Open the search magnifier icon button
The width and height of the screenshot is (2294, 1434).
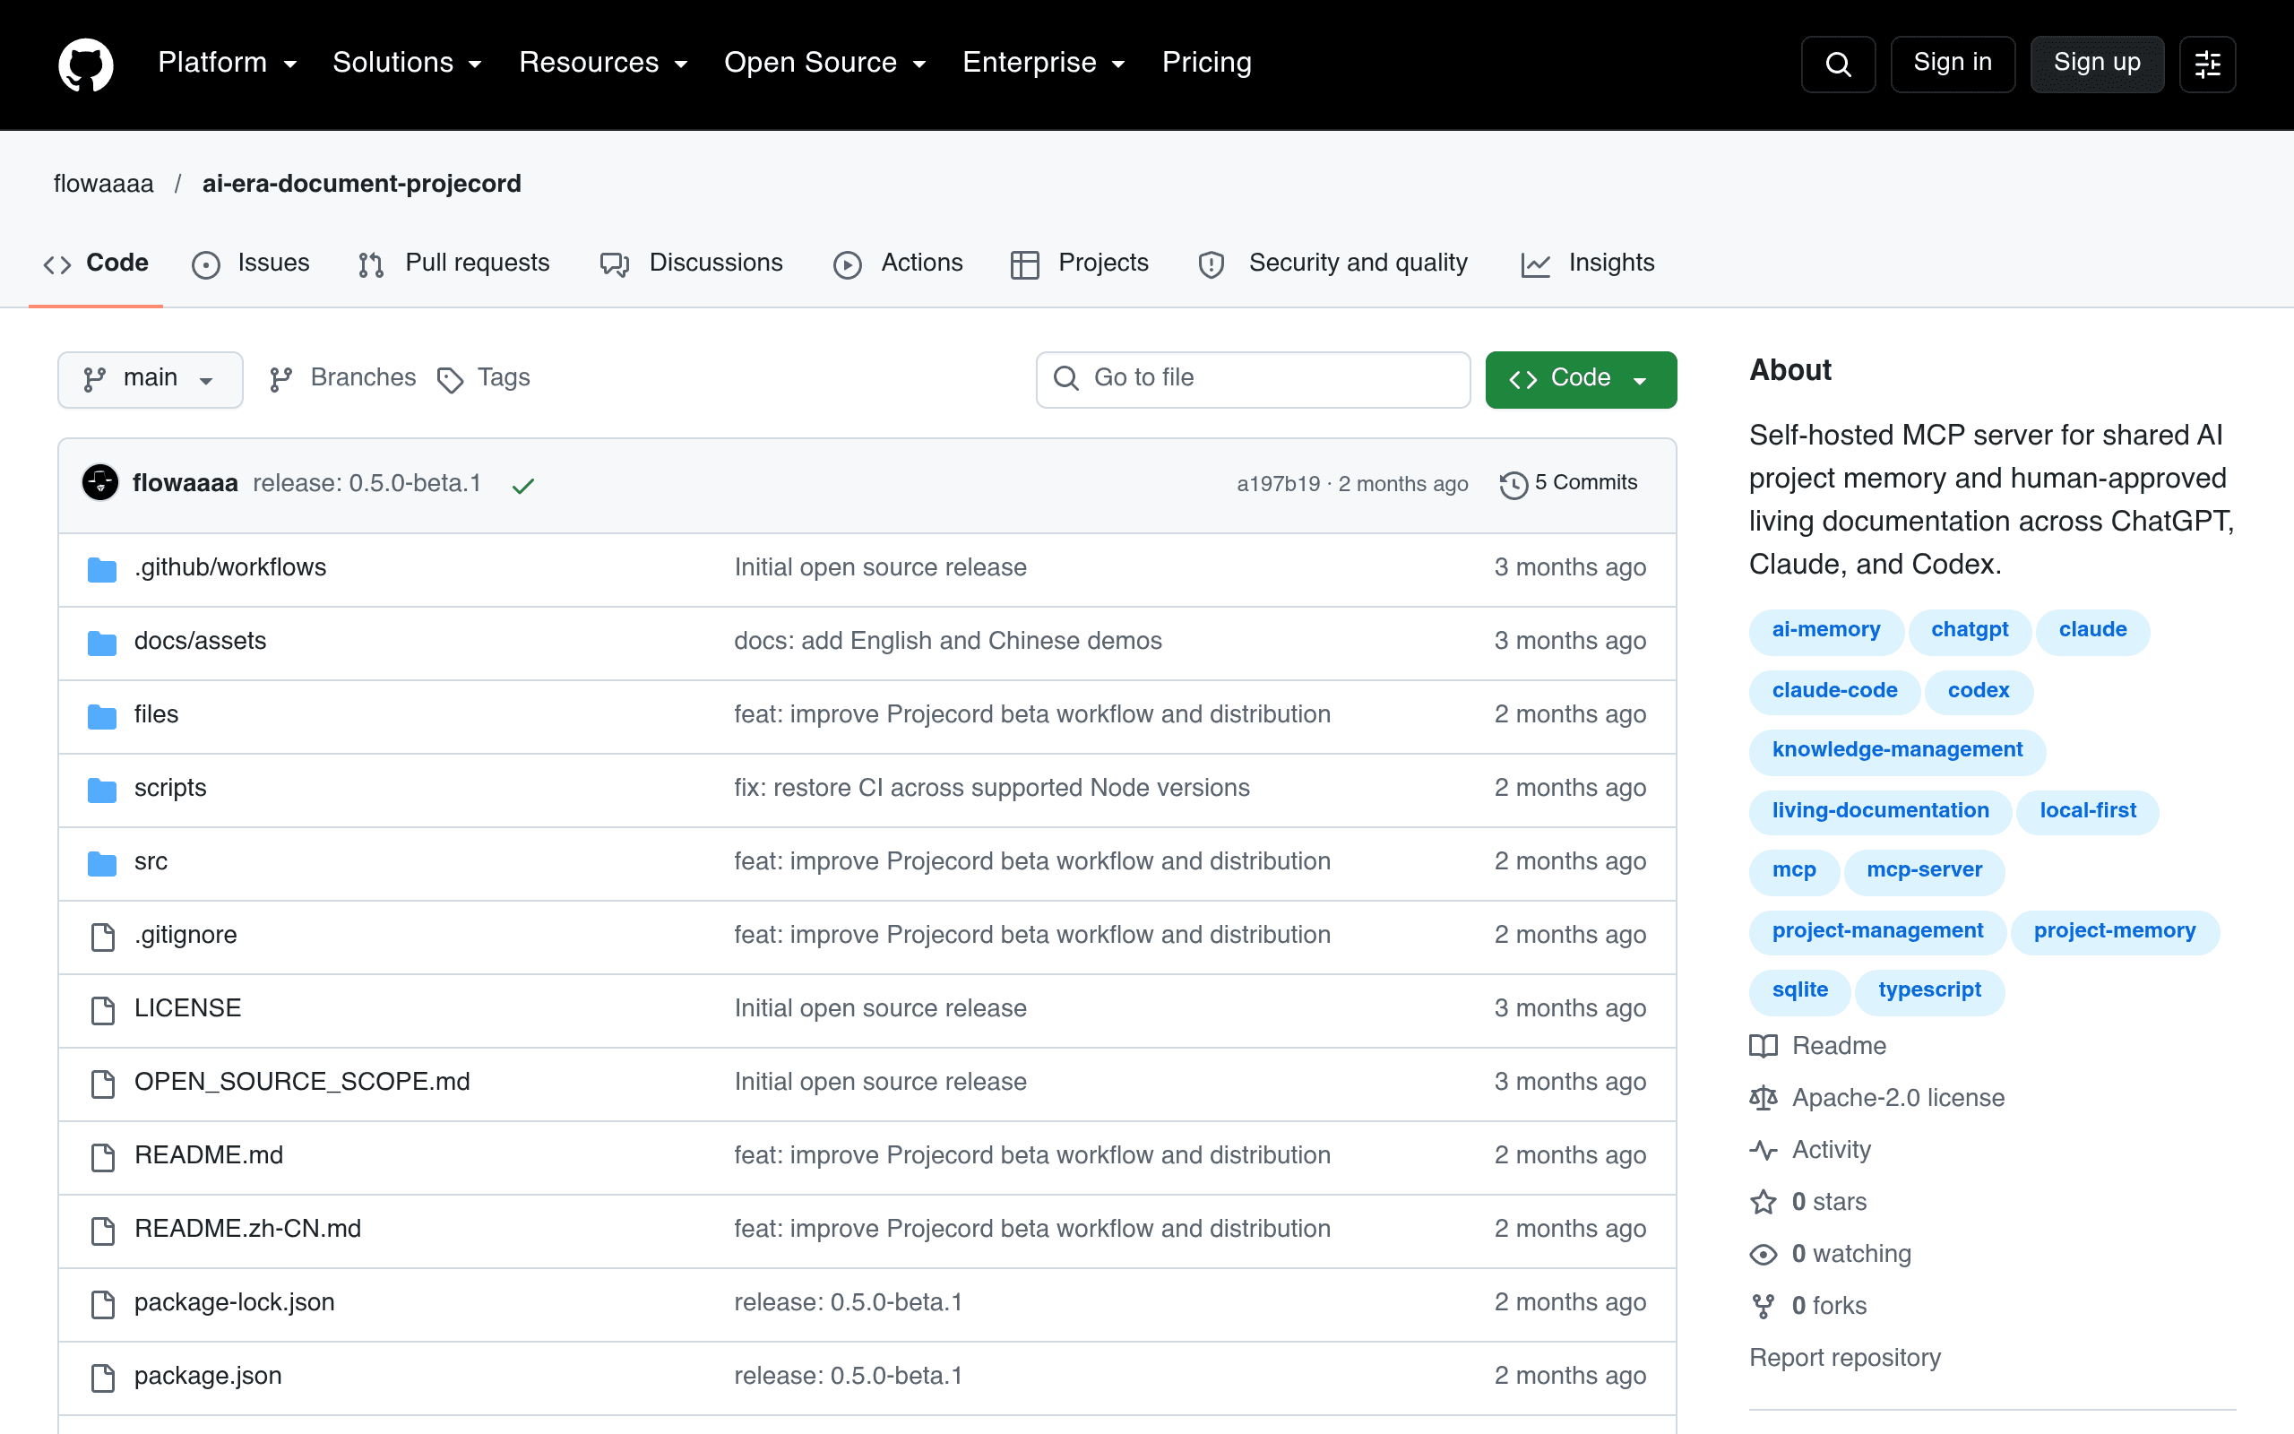(1838, 64)
